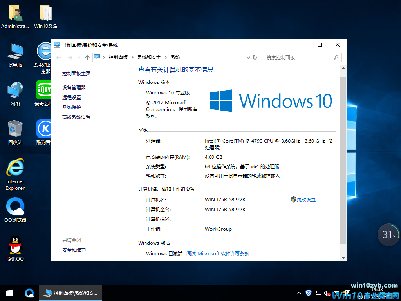Open 阅读 Microsoft 软件许可条款 link

(x=218, y=254)
